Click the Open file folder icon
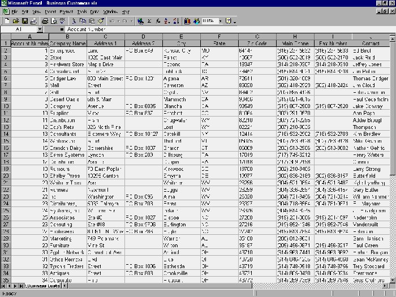 (16, 21)
